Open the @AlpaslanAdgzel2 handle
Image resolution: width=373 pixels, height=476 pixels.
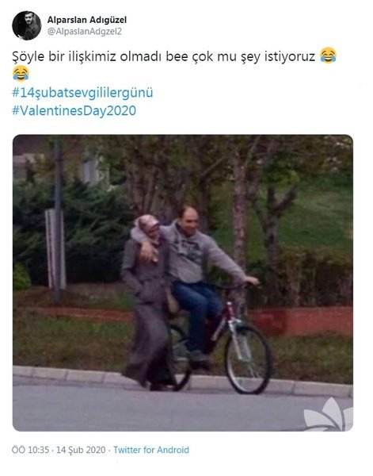click(x=84, y=31)
